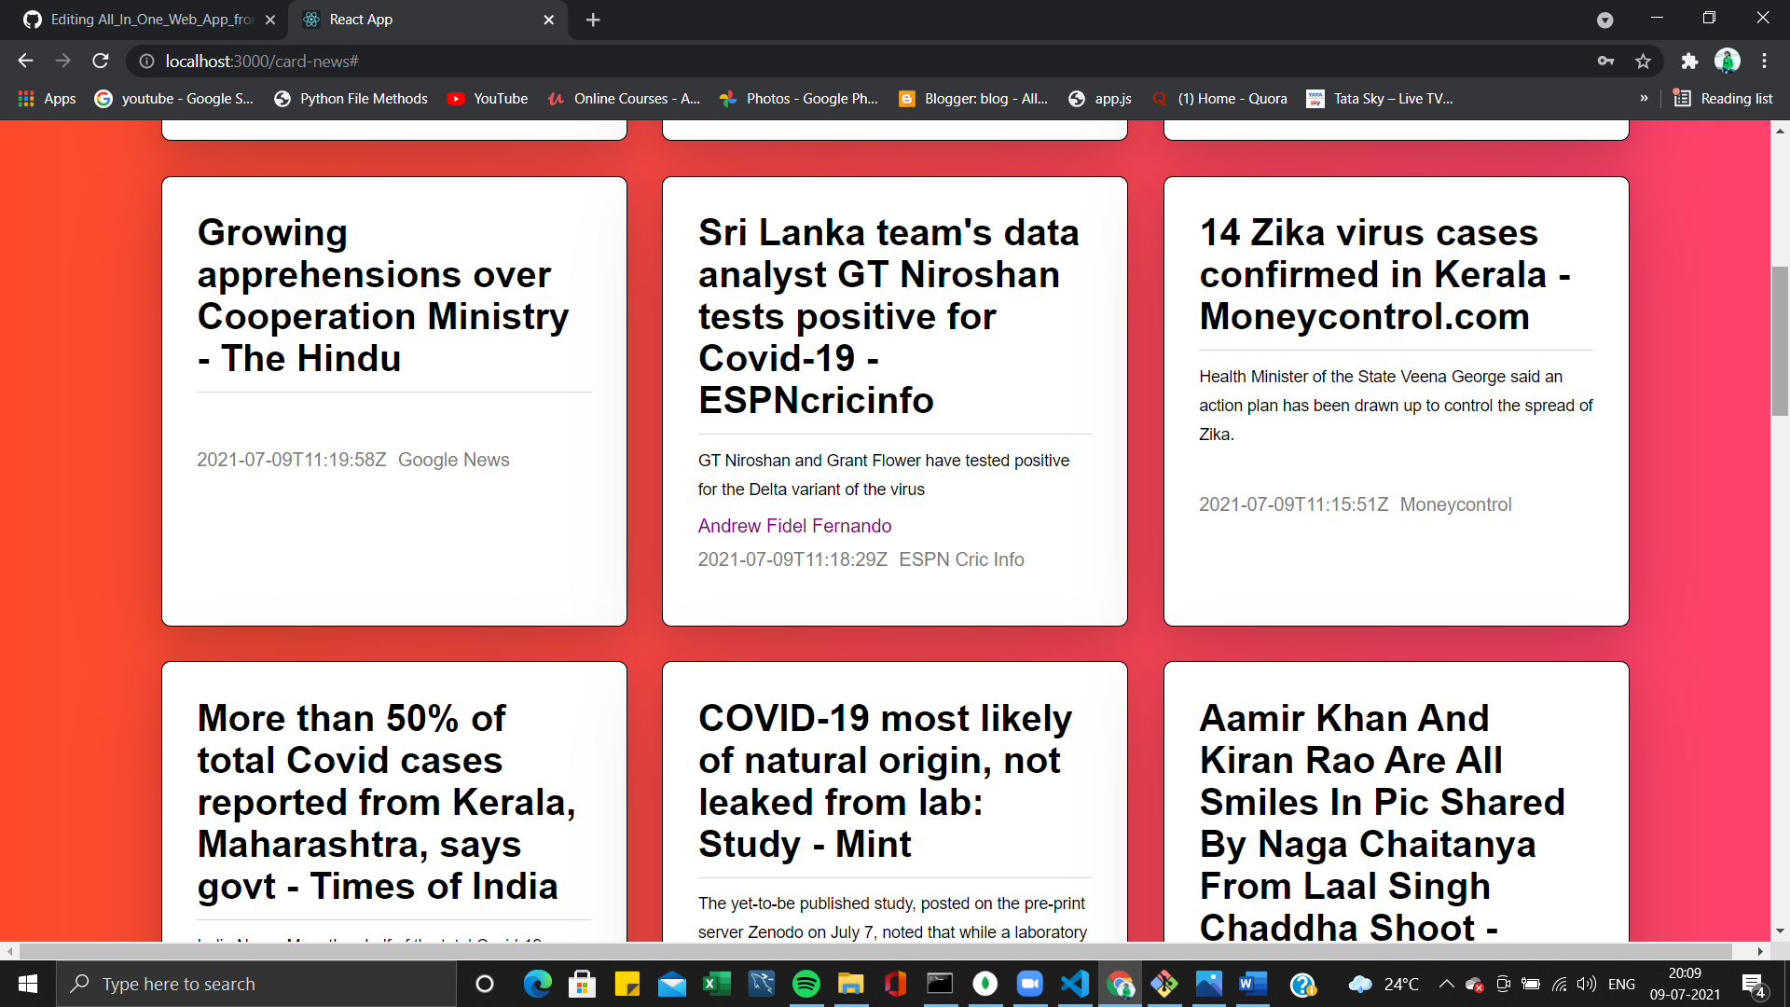Open the Chrome profile avatar
Viewport: 1790px width, 1007px height.
(x=1728, y=61)
